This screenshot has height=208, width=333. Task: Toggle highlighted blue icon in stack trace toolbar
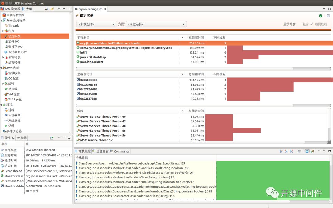(x=307, y=151)
